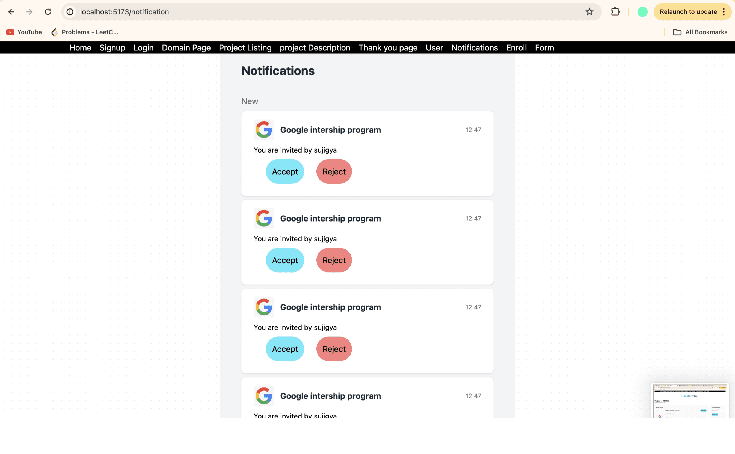Open the screenshot preview thumbnail at bottom right
This screenshot has width=735, height=454.
[690, 400]
